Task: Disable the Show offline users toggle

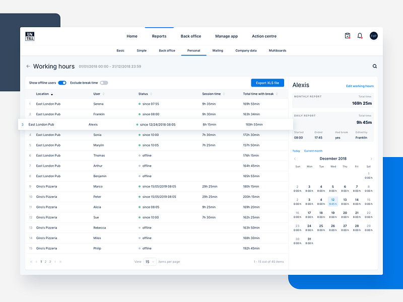Action: [61, 83]
